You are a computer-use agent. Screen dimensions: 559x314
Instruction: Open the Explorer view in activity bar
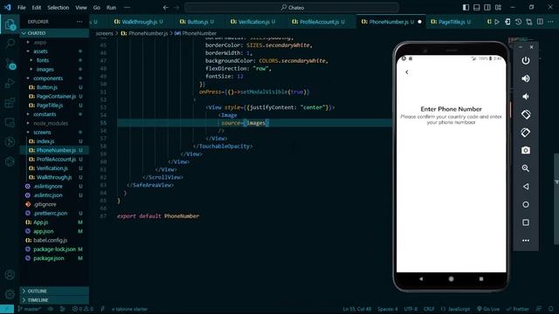point(10,24)
